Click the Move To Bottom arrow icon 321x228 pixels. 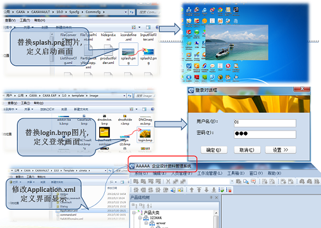click(214, 190)
